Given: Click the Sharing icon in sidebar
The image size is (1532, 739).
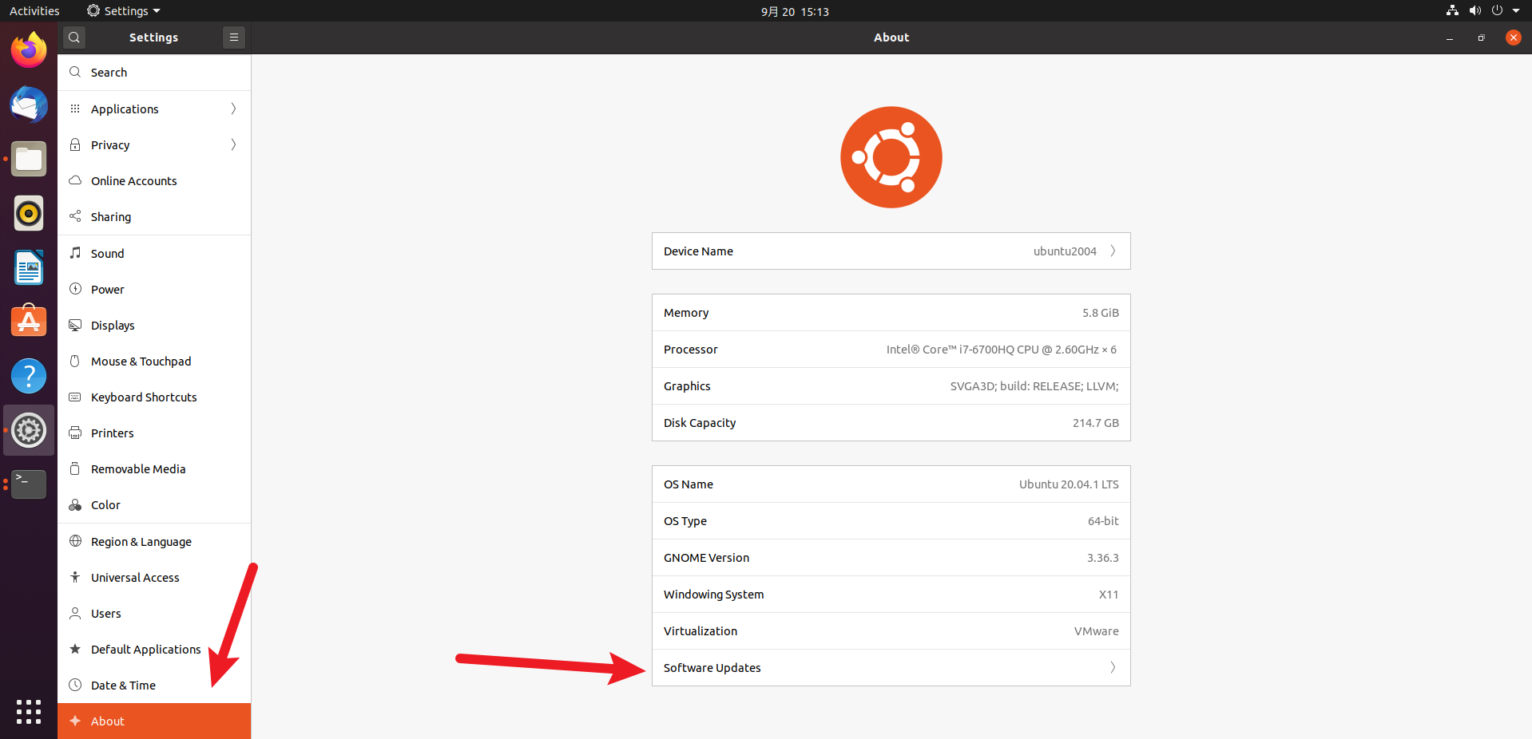Looking at the screenshot, I should pyautogui.click(x=75, y=216).
